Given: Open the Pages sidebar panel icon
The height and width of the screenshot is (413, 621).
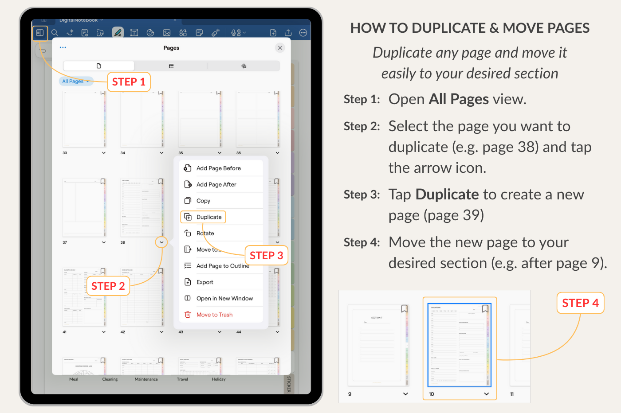Looking at the screenshot, I should click(x=39, y=33).
